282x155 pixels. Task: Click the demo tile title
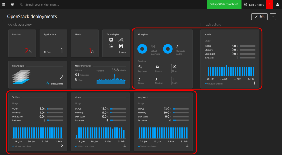[x=78, y=97]
